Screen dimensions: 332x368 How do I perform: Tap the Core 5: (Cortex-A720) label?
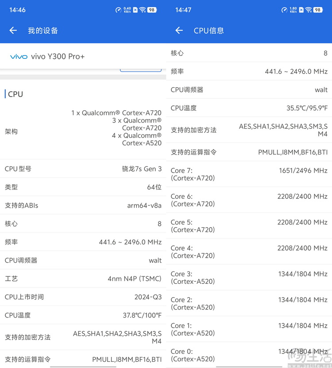click(x=193, y=226)
